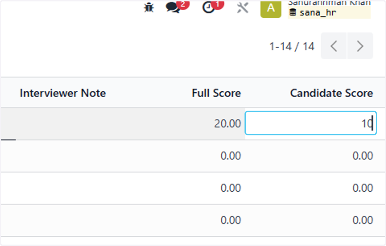
Task: Click the database icon beside sana_hr
Action: click(x=292, y=13)
